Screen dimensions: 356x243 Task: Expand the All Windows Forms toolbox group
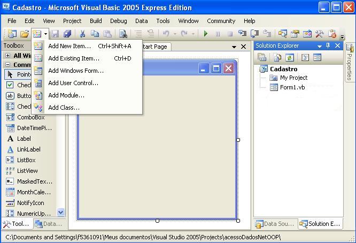7,56
